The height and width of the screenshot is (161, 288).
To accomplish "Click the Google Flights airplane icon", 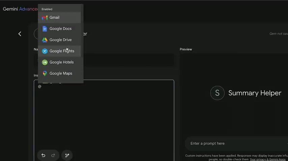I will 45,51.
